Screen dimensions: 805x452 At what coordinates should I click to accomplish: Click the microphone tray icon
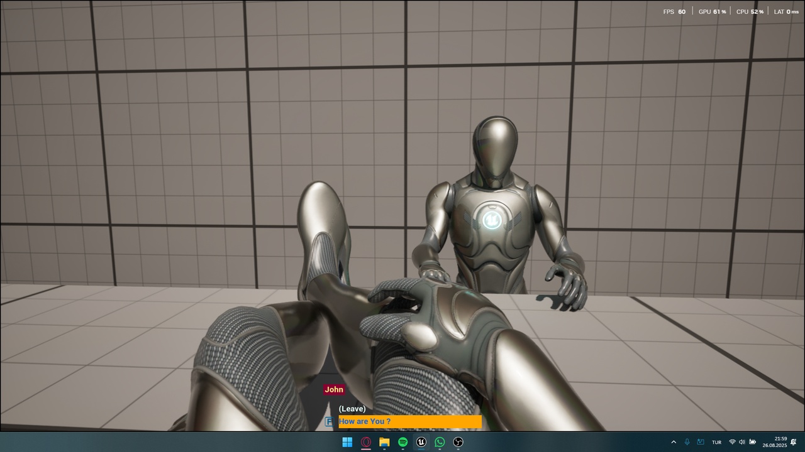tap(687, 442)
